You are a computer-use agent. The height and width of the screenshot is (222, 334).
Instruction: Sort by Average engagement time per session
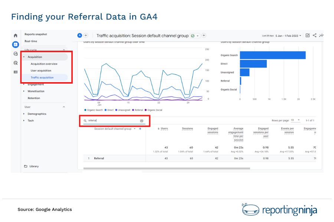[236, 134]
